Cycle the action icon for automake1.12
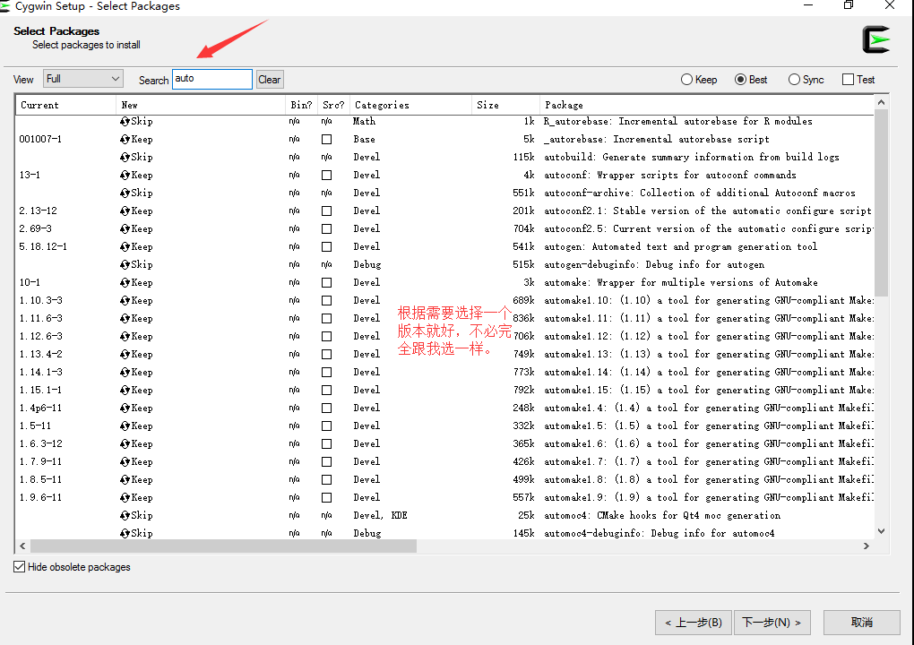Image resolution: width=914 pixels, height=645 pixels. [x=125, y=336]
